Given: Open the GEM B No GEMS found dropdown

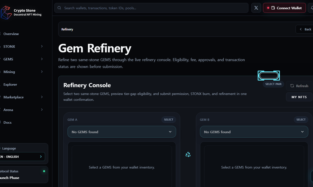Looking at the screenshot, I should 254,132.
